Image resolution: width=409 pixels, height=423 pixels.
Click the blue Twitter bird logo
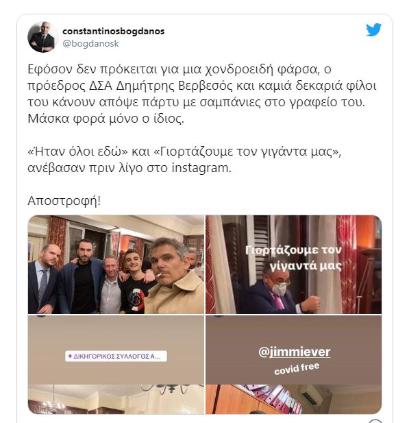[x=373, y=29]
